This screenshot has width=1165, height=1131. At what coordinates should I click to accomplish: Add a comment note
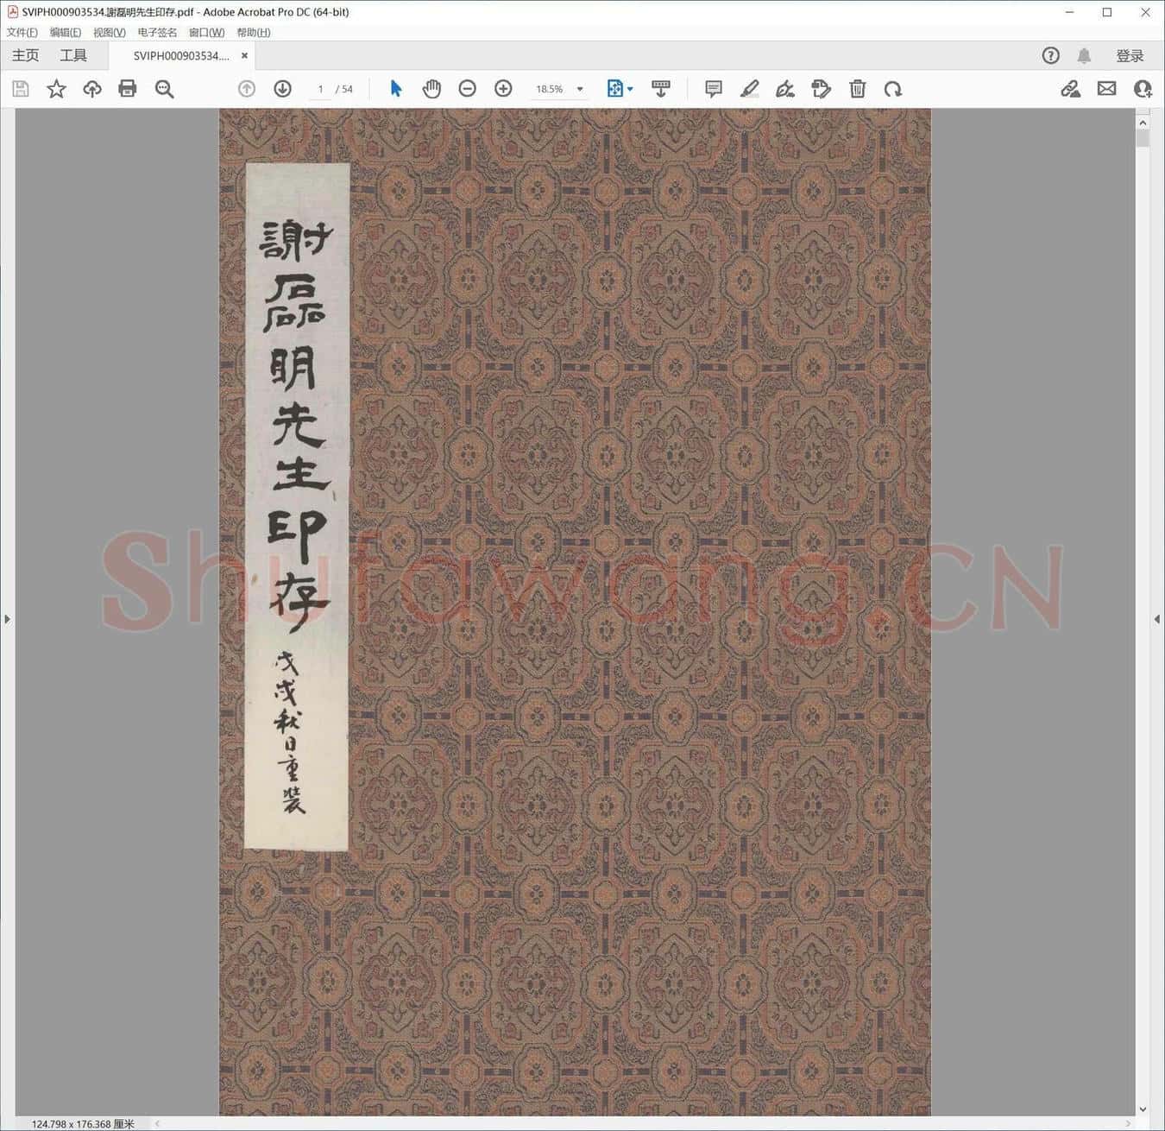point(714,89)
